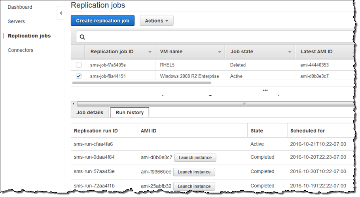Click Create replication job button
The image size is (360, 197).
tap(102, 21)
